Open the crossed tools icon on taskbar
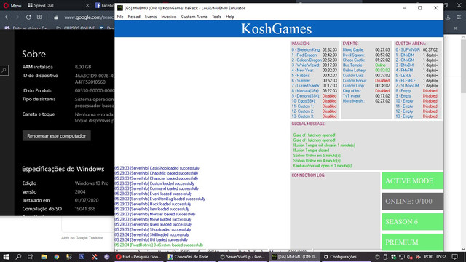The height and width of the screenshot is (262, 466). pyautogui.click(x=94, y=257)
